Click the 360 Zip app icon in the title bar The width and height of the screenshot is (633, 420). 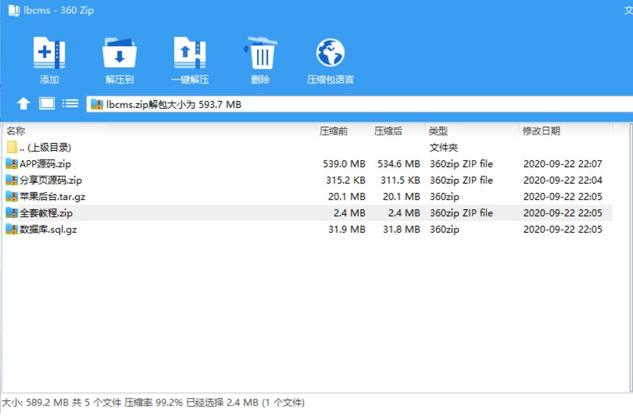point(14,10)
